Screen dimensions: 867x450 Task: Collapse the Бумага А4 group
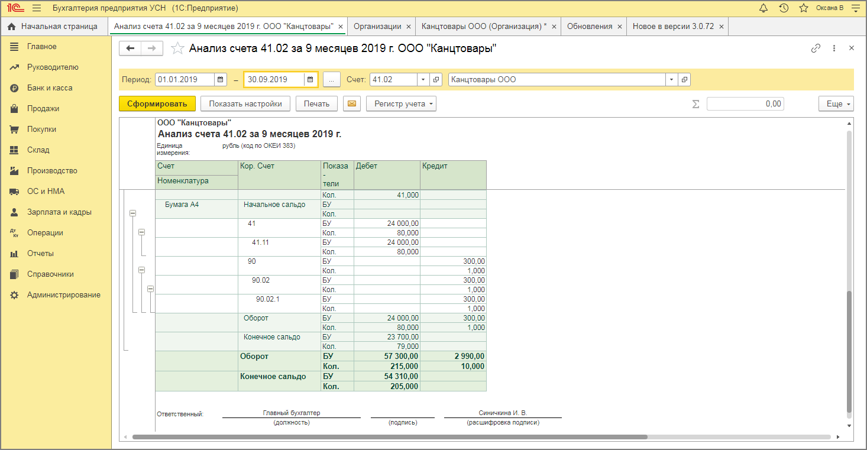tap(132, 213)
